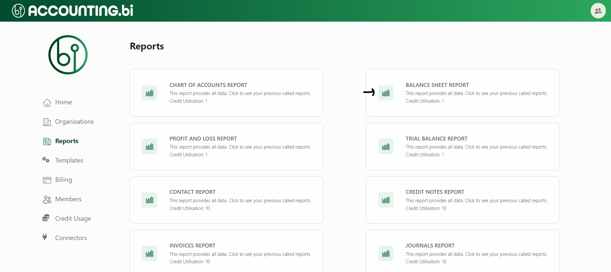The height and width of the screenshot is (272, 611).
Task: Open the Connectors page
Action: click(x=71, y=238)
